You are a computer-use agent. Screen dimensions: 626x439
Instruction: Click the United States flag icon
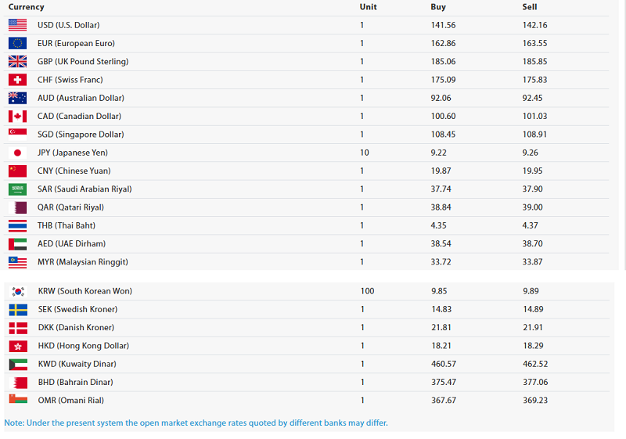pos(17,25)
